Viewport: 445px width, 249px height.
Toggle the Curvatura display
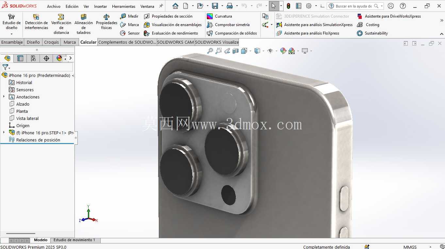click(219, 16)
